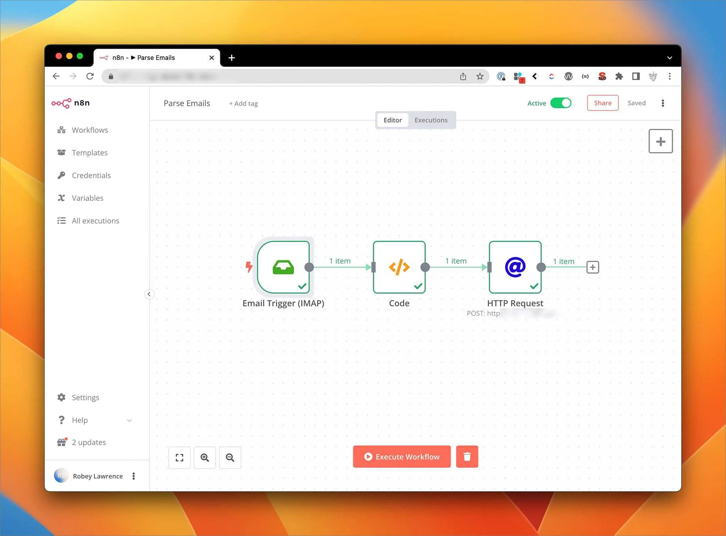
Task: Switch to the Executions tab
Action: pyautogui.click(x=431, y=120)
